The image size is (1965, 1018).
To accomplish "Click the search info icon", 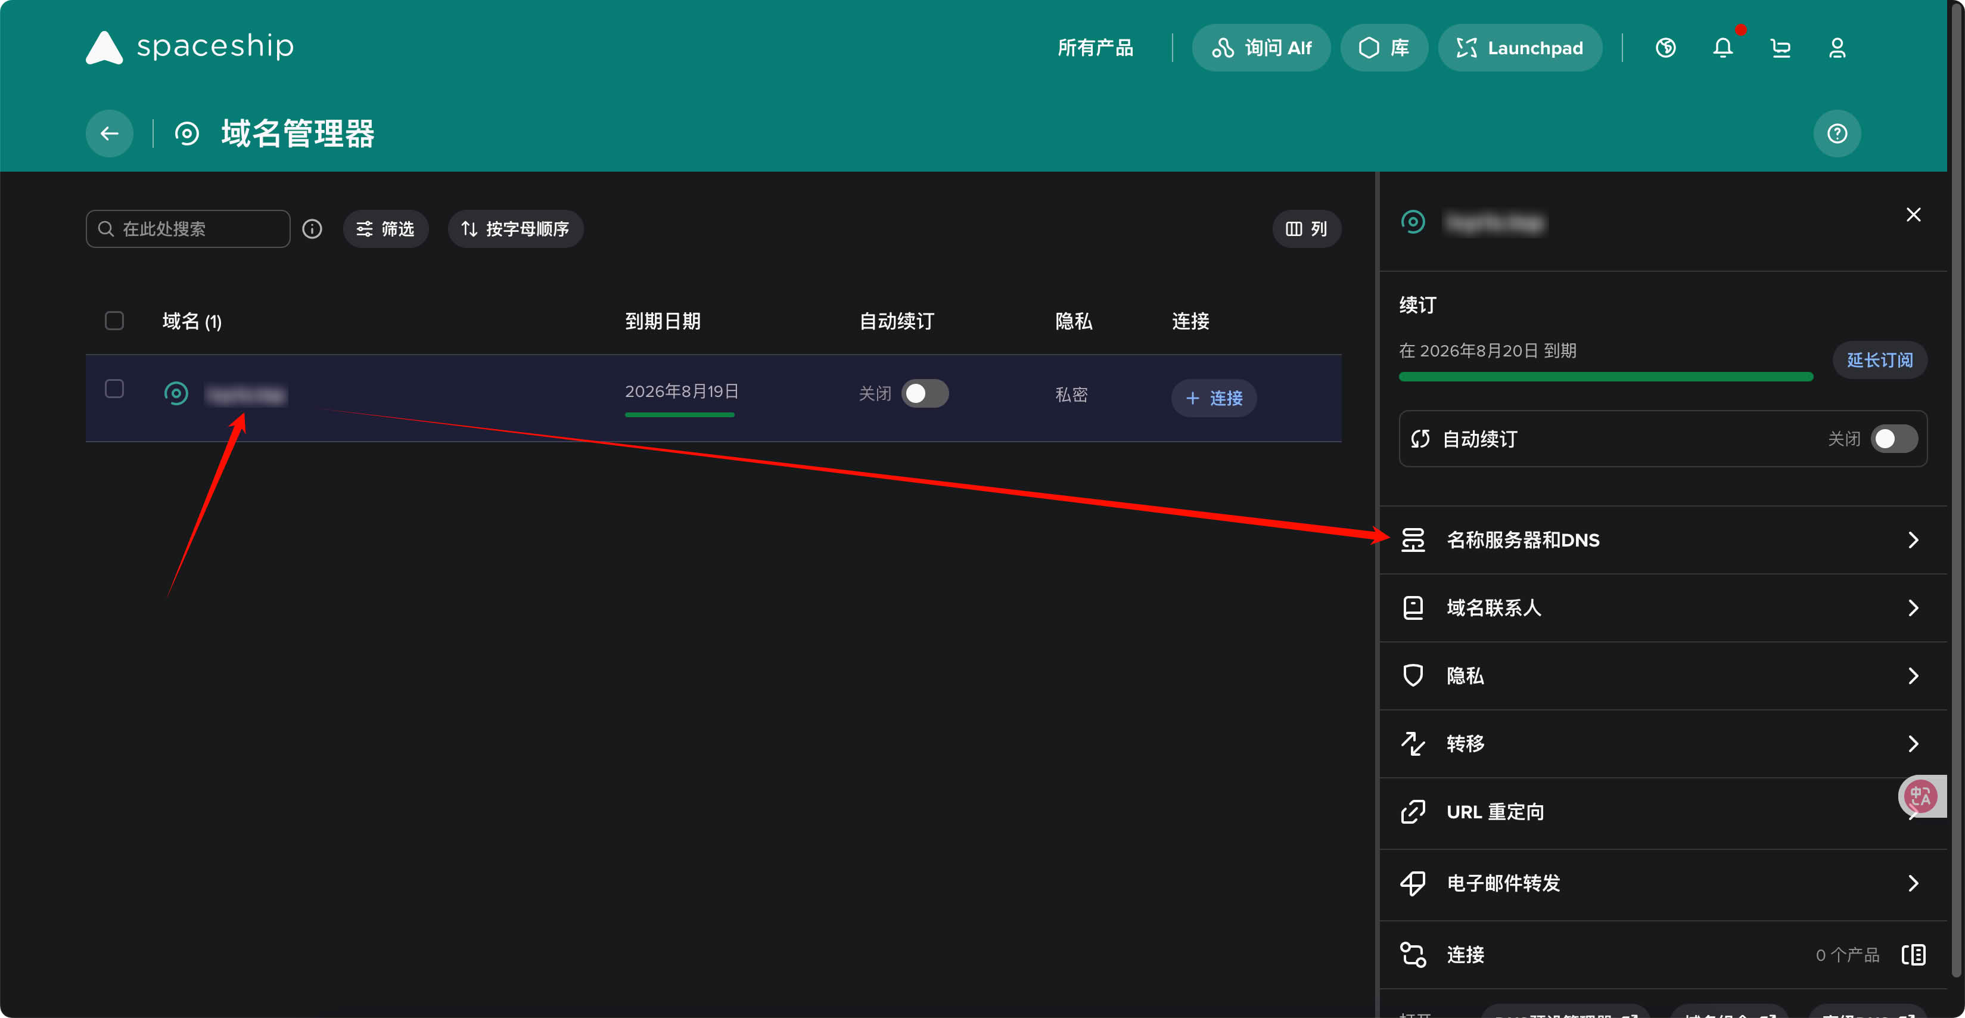I will [x=312, y=229].
